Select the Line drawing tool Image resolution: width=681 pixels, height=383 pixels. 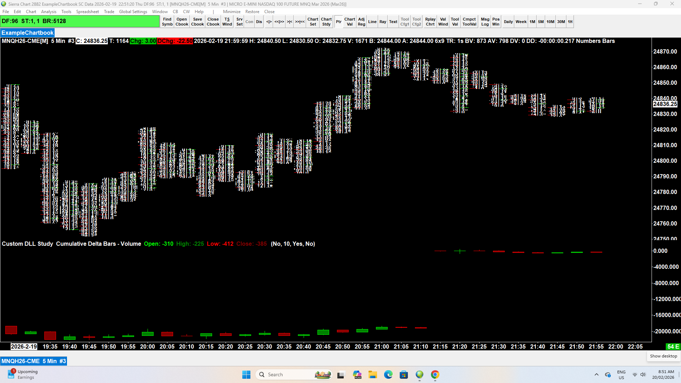(x=372, y=22)
